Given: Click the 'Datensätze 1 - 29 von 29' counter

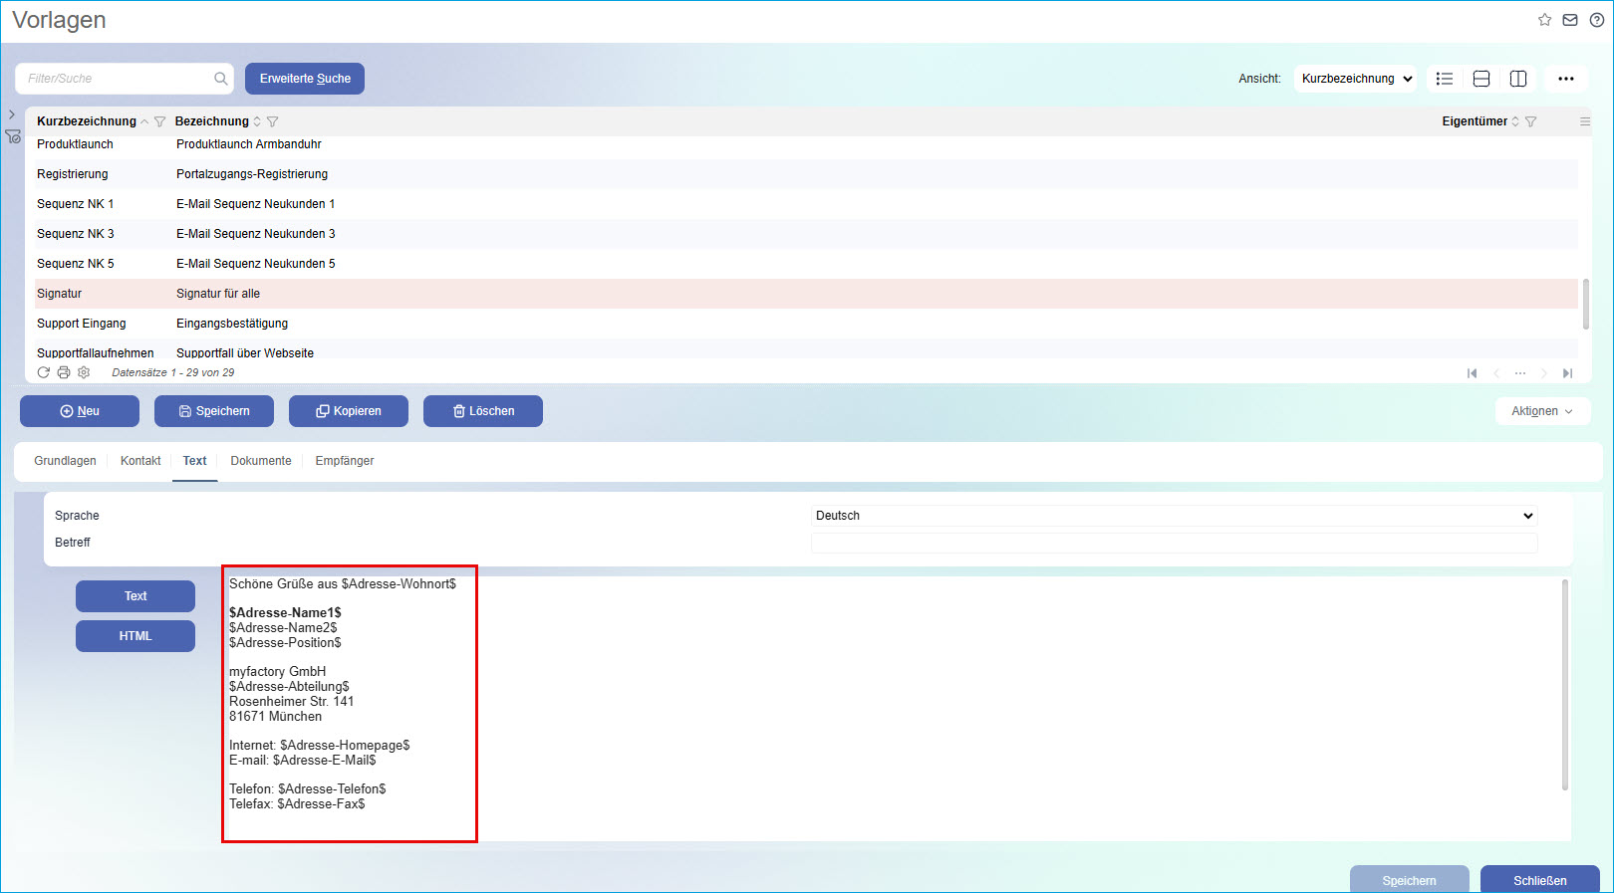Looking at the screenshot, I should pos(173,372).
